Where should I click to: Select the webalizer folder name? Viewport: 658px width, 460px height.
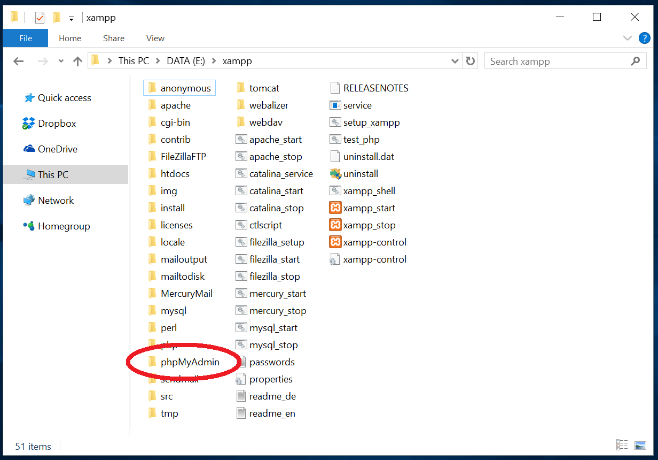coord(269,105)
